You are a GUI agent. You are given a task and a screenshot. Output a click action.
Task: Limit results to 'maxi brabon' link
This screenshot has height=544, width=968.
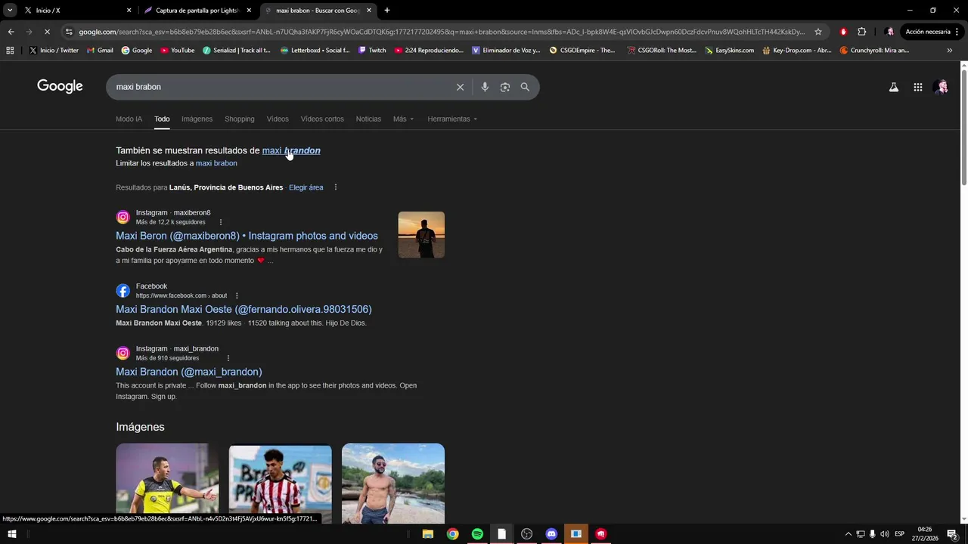pos(216,163)
